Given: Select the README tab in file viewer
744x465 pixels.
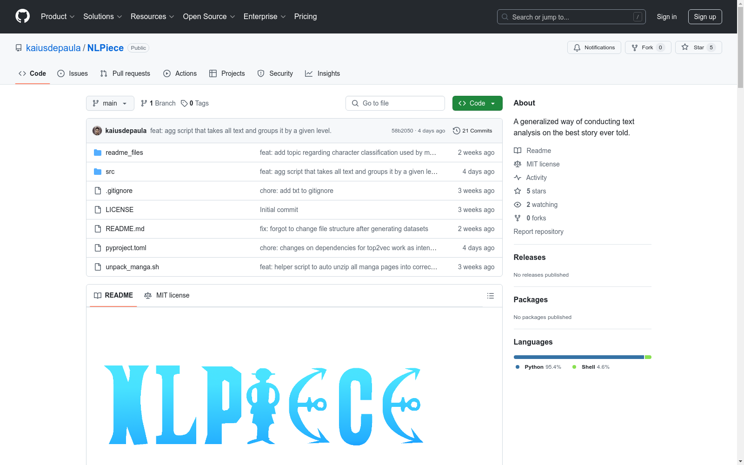Looking at the screenshot, I should [113, 295].
